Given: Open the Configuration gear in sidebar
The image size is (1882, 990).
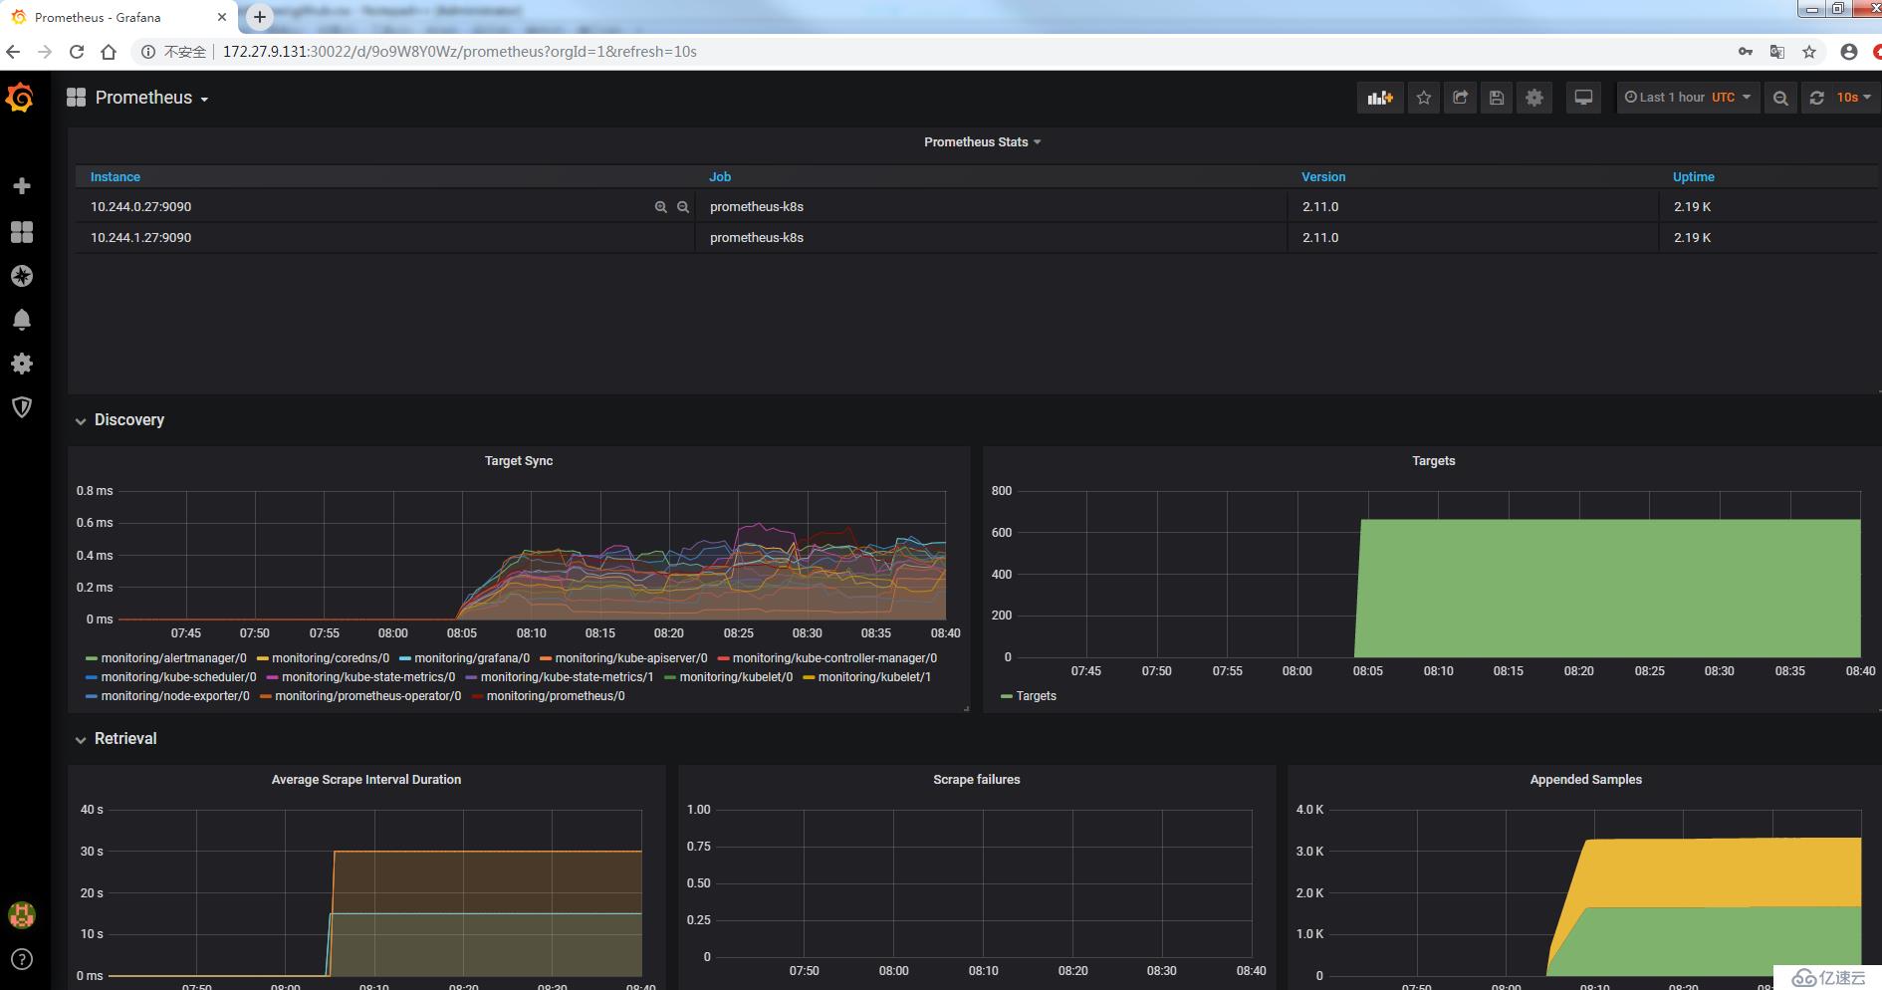Looking at the screenshot, I should [x=22, y=364].
